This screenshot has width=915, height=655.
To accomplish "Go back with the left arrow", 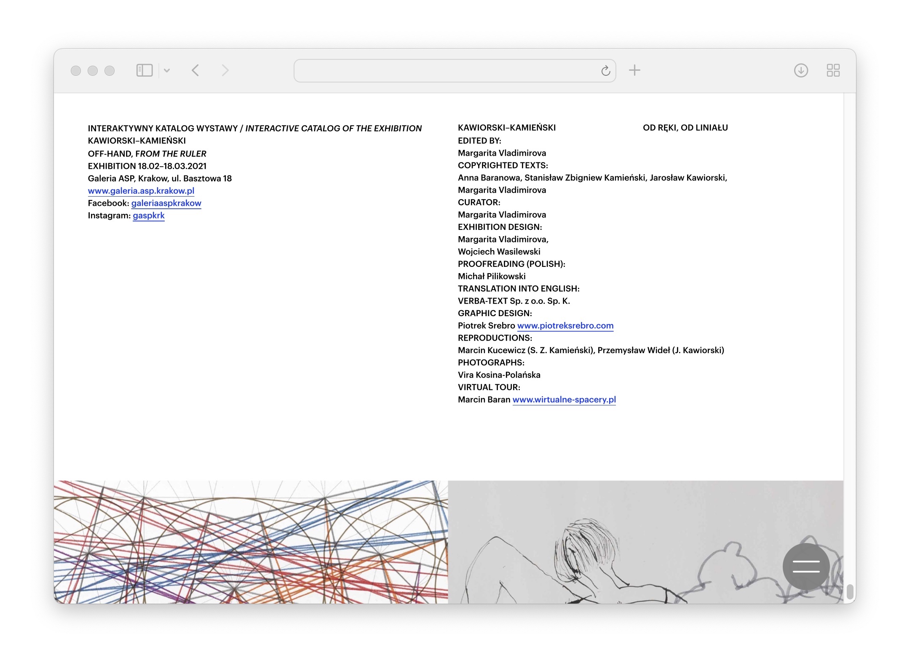I will coord(195,70).
